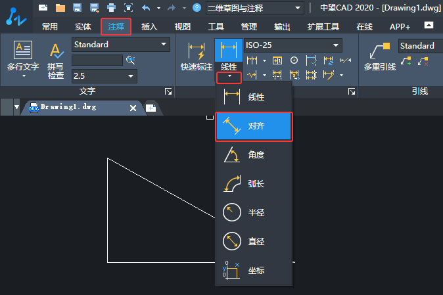Click the dimension update refresh icon

point(328,60)
